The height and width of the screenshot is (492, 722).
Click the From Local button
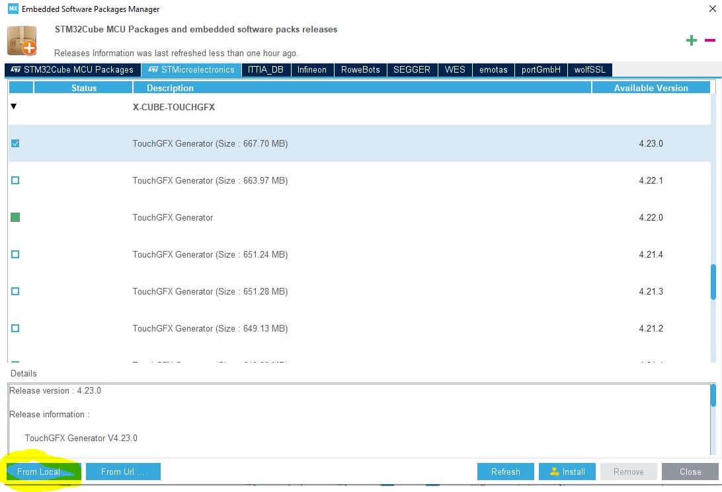coord(44,472)
